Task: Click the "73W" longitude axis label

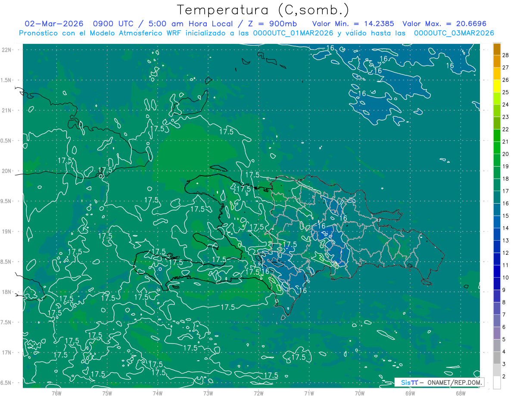Action: [208, 393]
